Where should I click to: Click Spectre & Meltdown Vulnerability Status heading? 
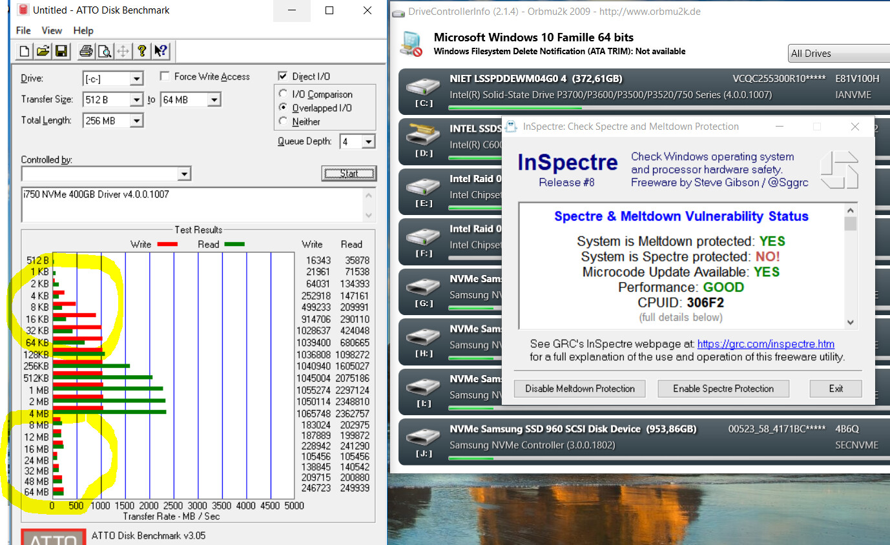tap(681, 216)
